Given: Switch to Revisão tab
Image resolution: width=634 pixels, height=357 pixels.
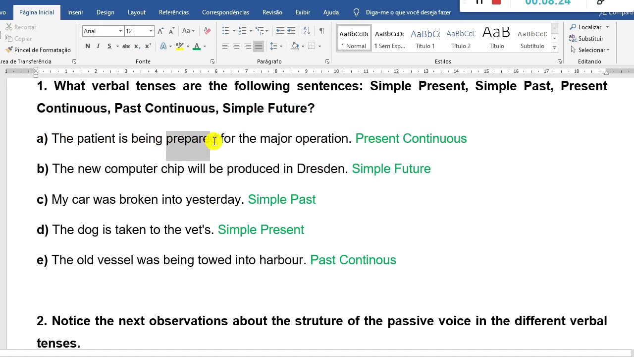Looking at the screenshot, I should point(272,12).
